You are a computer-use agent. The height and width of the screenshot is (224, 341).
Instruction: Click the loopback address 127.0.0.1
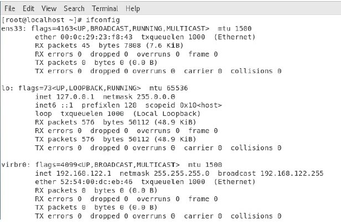75,96
